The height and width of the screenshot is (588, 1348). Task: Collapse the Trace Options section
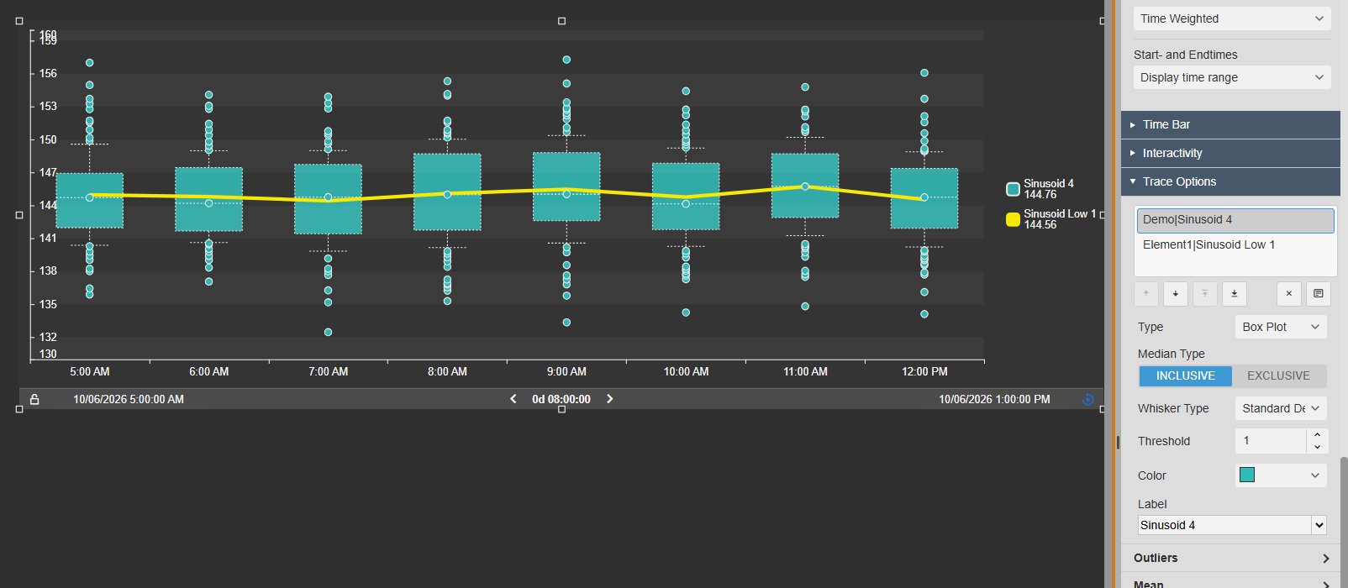1230,181
